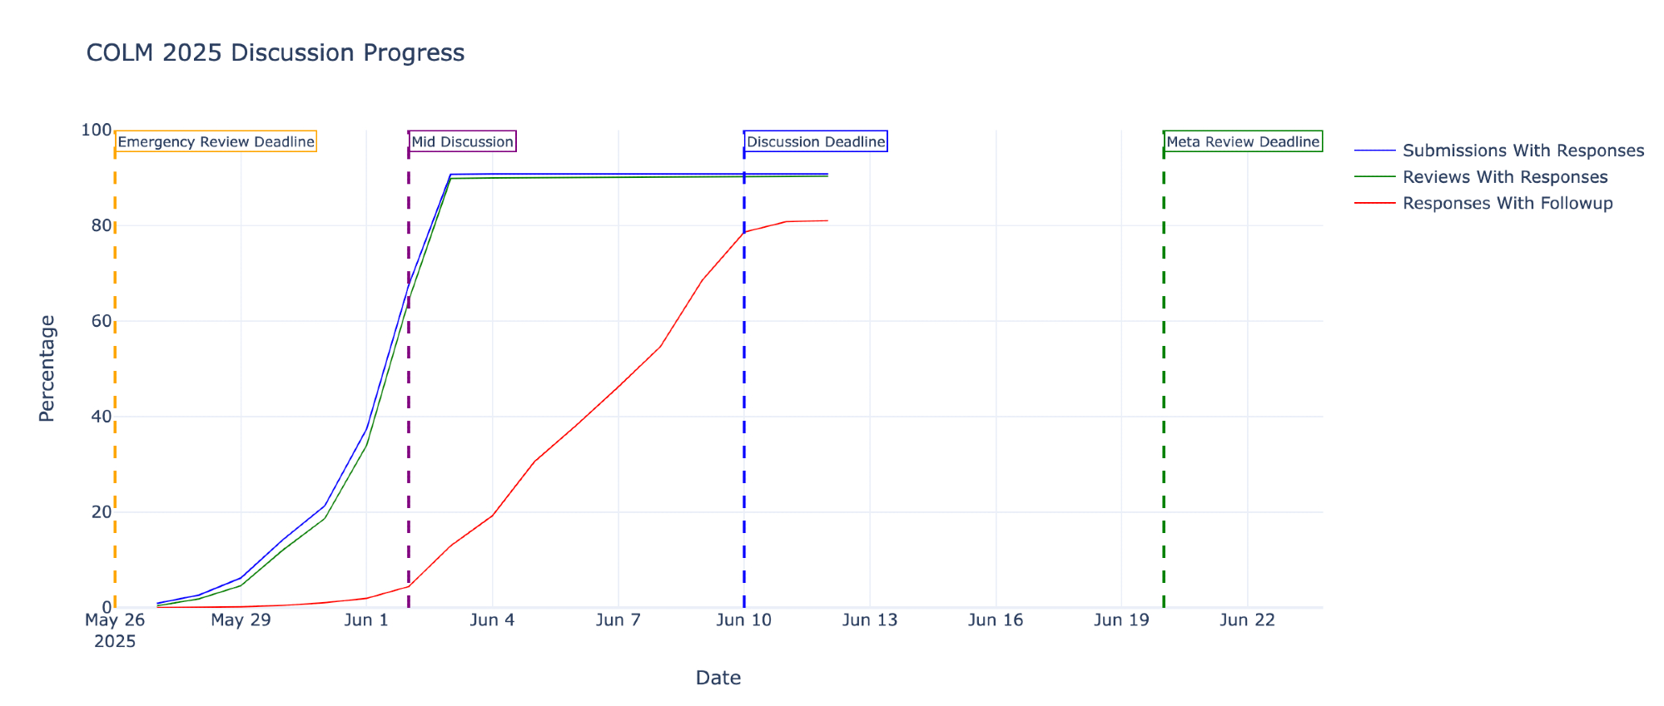
Task: Hide the Reviews With Responses trace
Action: [1504, 177]
